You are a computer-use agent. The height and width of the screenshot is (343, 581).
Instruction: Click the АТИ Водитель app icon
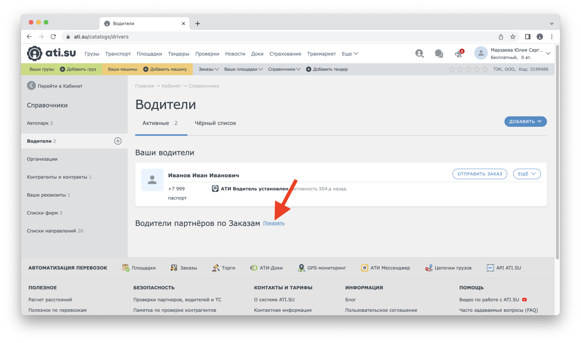(215, 188)
